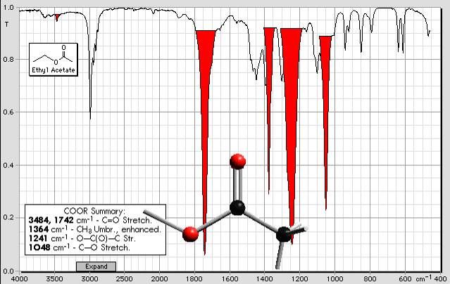The image size is (450, 284).
Task: Click the 1600 x-axis label
Action: point(230,279)
